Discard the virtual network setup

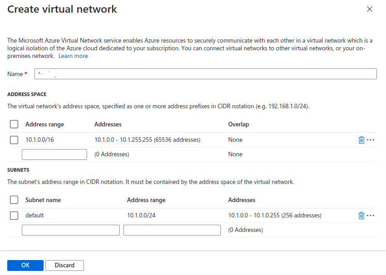pyautogui.click(x=64, y=265)
